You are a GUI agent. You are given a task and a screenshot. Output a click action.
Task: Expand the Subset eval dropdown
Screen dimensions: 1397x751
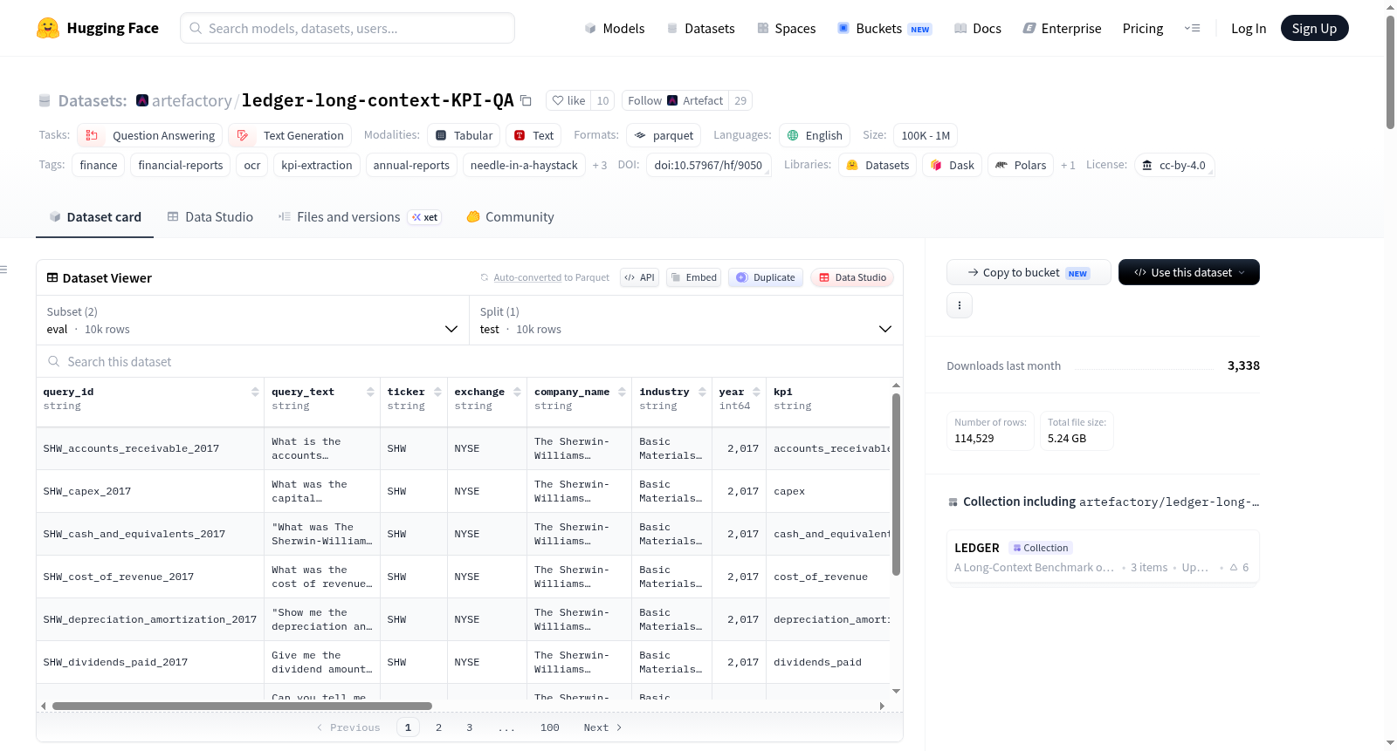(x=252, y=320)
